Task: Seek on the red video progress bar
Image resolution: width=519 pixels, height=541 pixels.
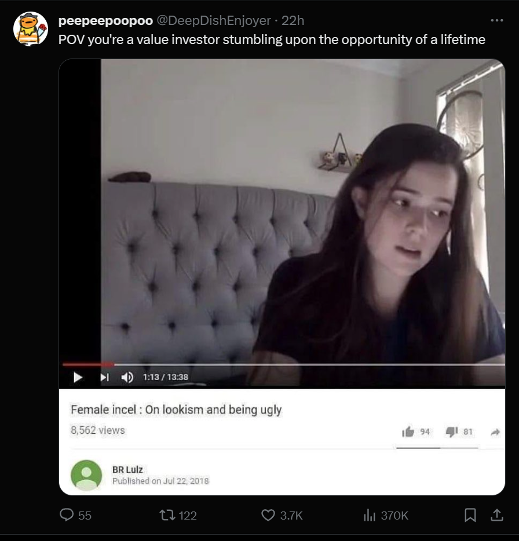Action: [283, 364]
